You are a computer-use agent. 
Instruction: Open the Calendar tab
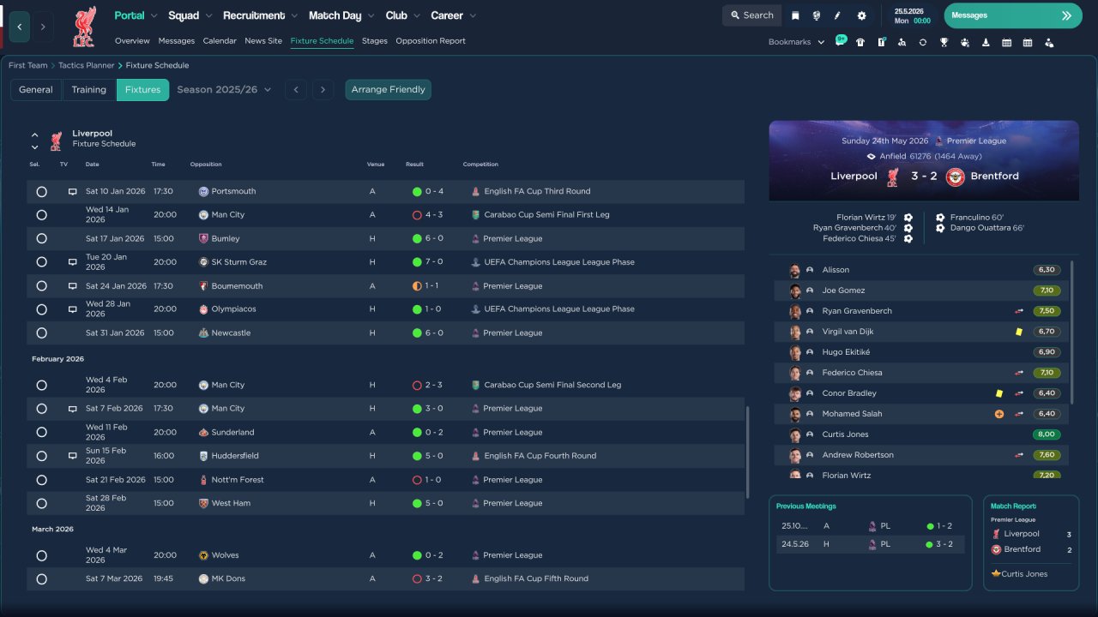tap(220, 41)
